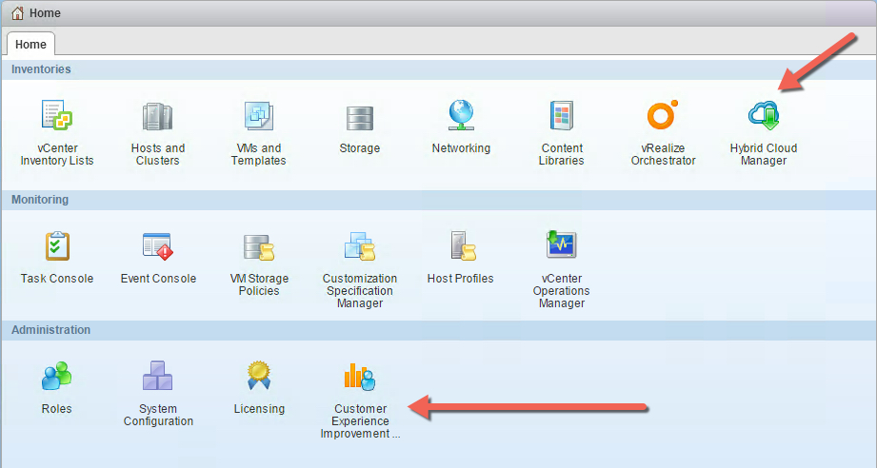Open Hybrid Cloud Manager icon
This screenshot has height=468, width=877.
764,116
